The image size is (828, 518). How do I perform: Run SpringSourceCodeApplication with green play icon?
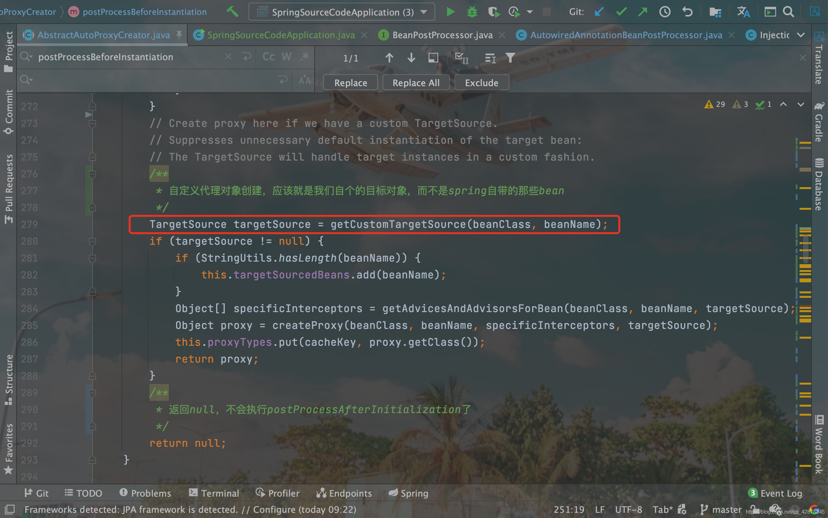(x=450, y=12)
